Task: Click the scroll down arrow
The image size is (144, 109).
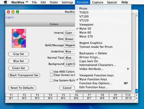Action: tap(136, 98)
